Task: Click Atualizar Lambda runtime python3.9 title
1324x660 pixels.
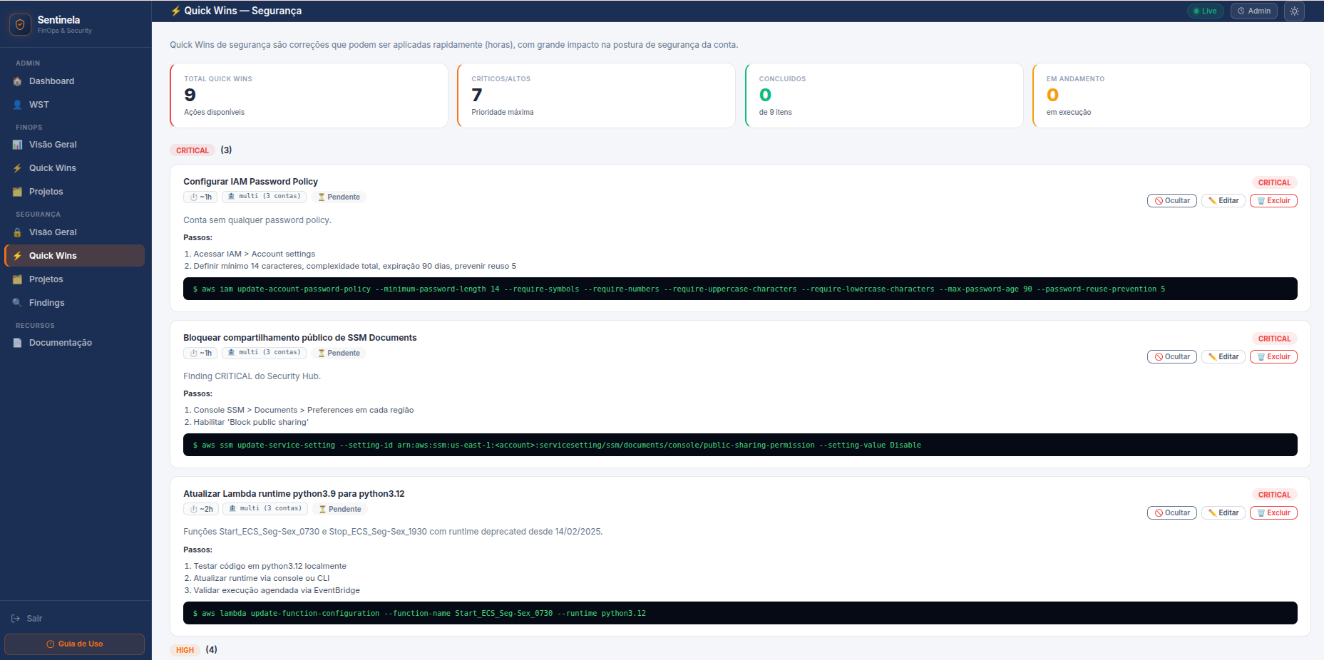Action: coord(294,494)
